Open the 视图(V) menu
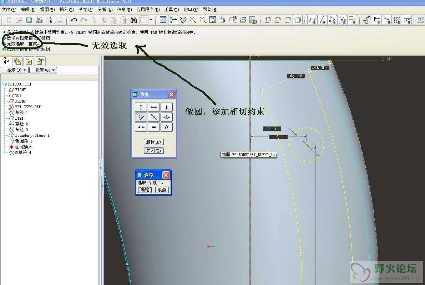The image size is (425, 285). tap(47, 10)
